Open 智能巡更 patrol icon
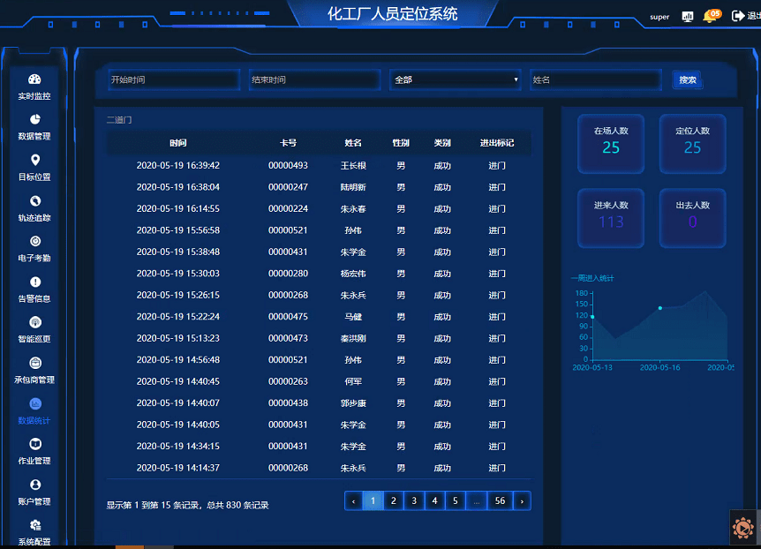Screen dimensions: 761x549 (x=35, y=322)
